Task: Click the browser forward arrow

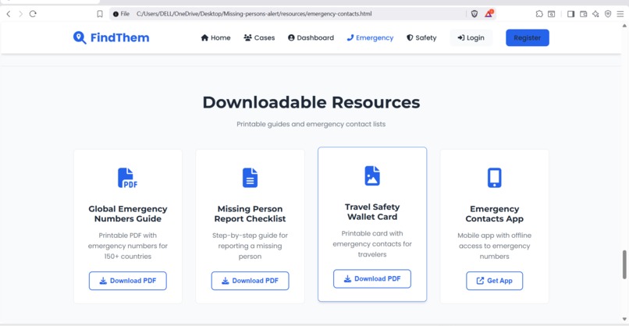Action: [x=20, y=13]
